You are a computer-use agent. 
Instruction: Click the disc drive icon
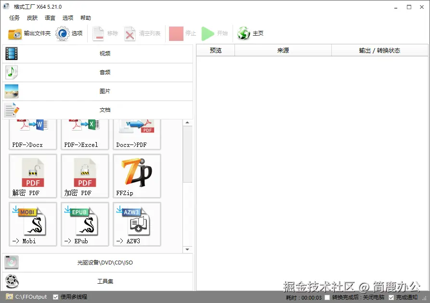pos(12,263)
